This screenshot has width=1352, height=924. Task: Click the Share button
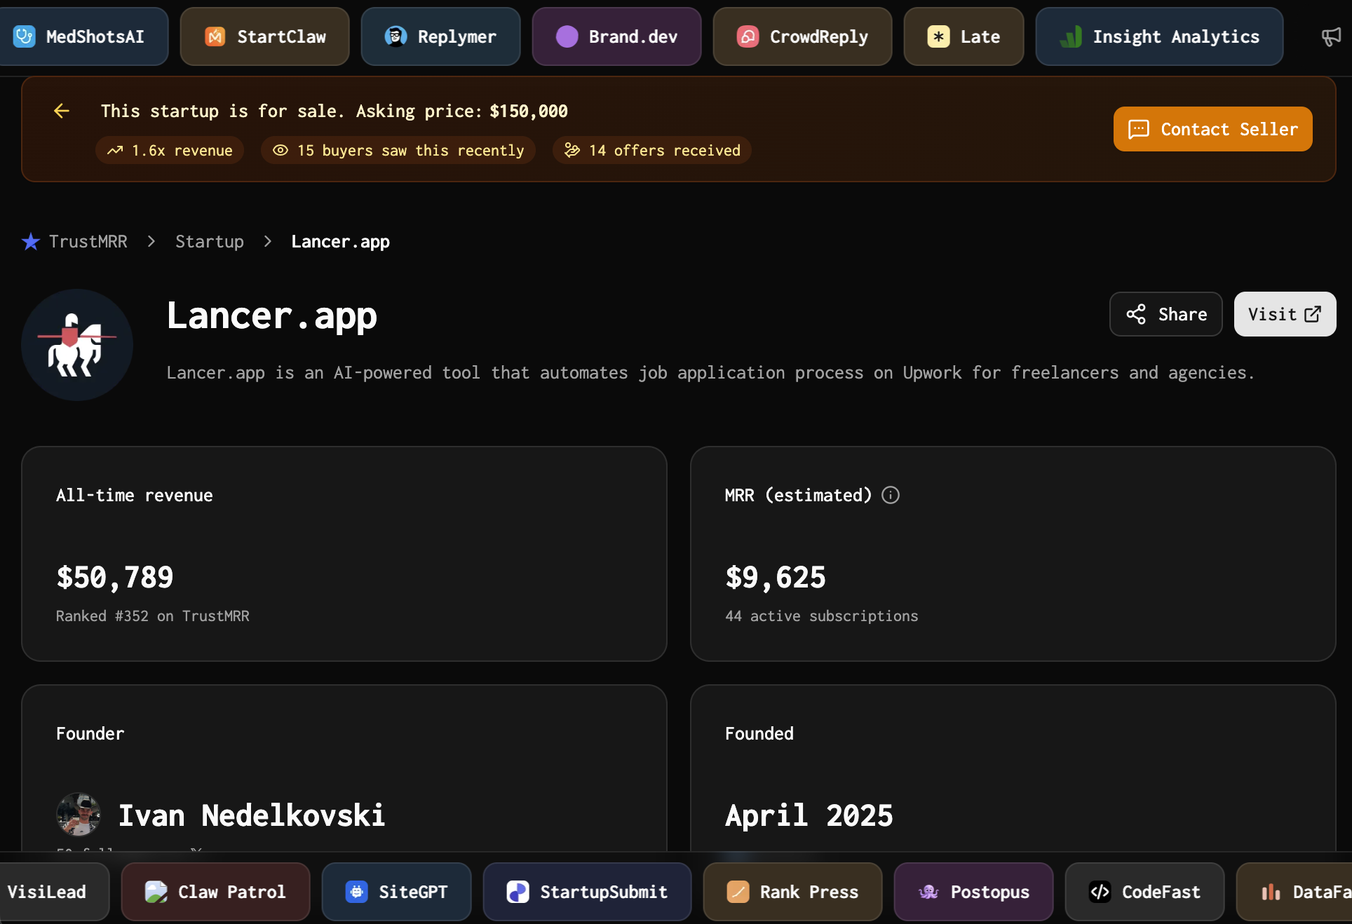[1165, 314]
